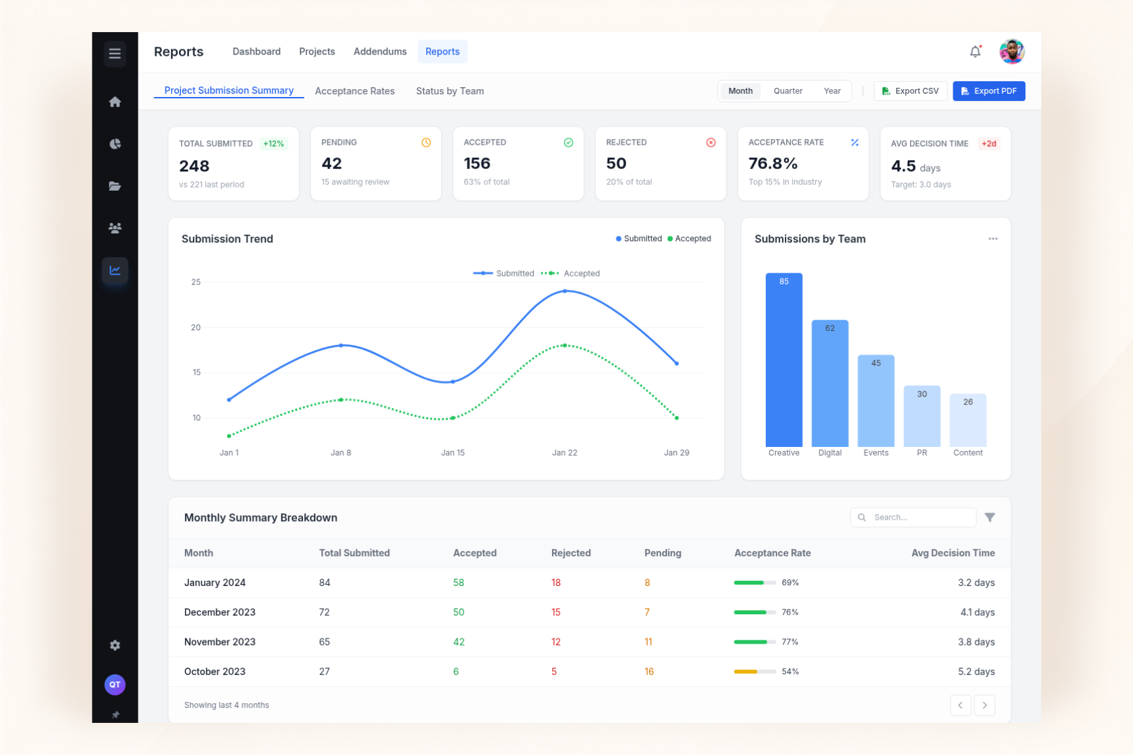Click the Digital bar showing 62
The height and width of the screenshot is (755, 1133).
click(x=830, y=383)
